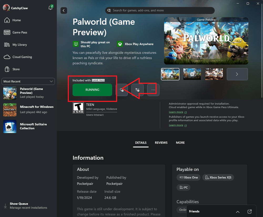Open Cloud Gaming in the sidebar
Viewport: 263px width, 217px height.
click(22, 57)
